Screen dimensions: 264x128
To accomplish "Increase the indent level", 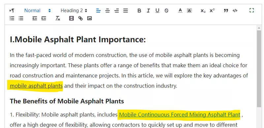I will pyautogui.click(x=44, y=18).
